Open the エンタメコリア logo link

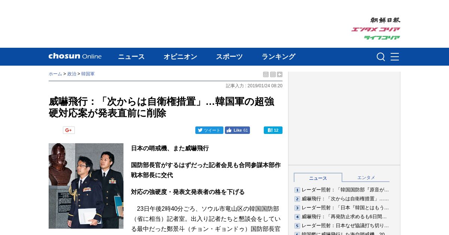376,29
